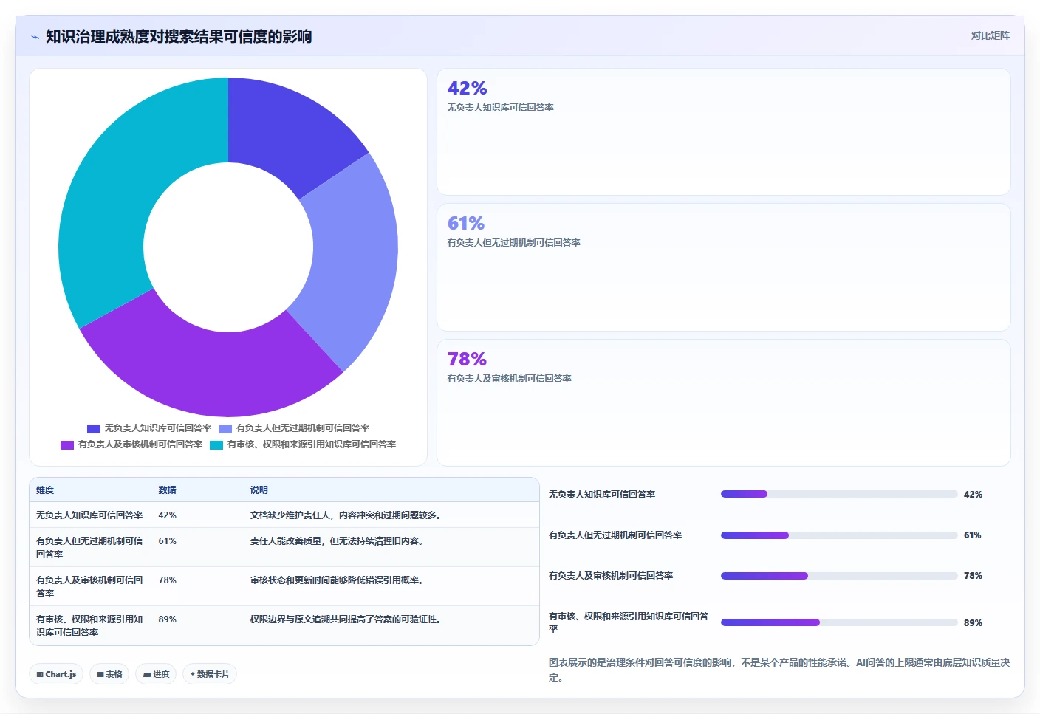This screenshot has height=714, width=1040.
Task: Click the 89% value beside progress bar
Action: (x=973, y=623)
